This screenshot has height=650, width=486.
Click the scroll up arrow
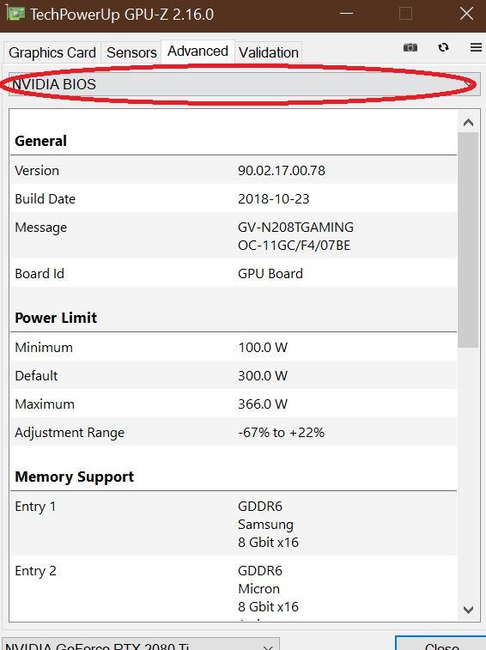[x=469, y=122]
